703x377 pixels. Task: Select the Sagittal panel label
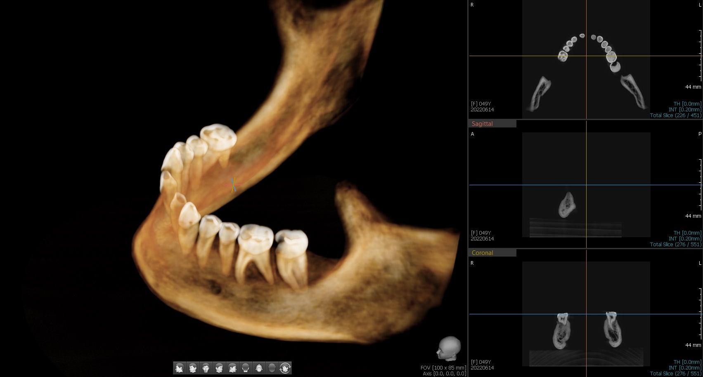pyautogui.click(x=482, y=124)
